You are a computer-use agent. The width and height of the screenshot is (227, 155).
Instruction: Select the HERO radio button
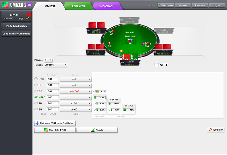[x=36, y=97]
